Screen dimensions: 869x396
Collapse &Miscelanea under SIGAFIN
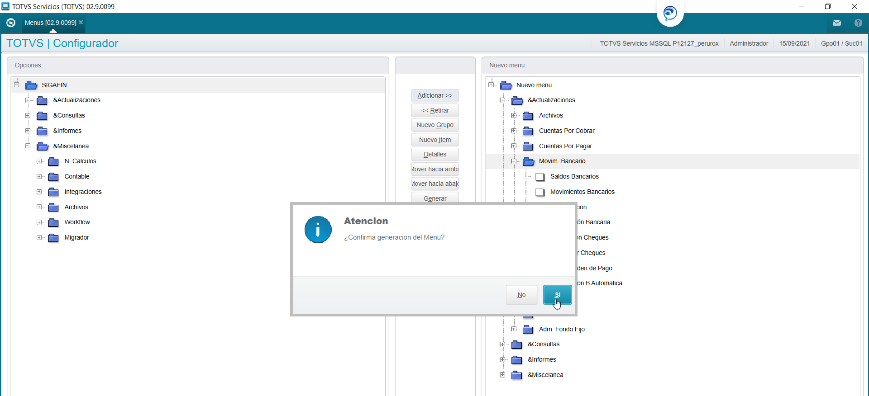pyautogui.click(x=28, y=146)
